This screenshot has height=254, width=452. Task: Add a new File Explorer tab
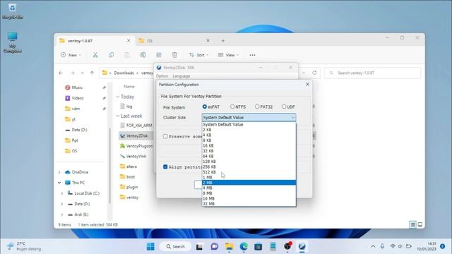[x=223, y=41]
